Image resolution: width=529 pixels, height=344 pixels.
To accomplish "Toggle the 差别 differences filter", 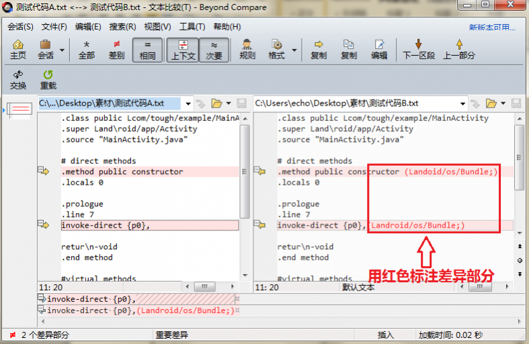I will coord(116,49).
